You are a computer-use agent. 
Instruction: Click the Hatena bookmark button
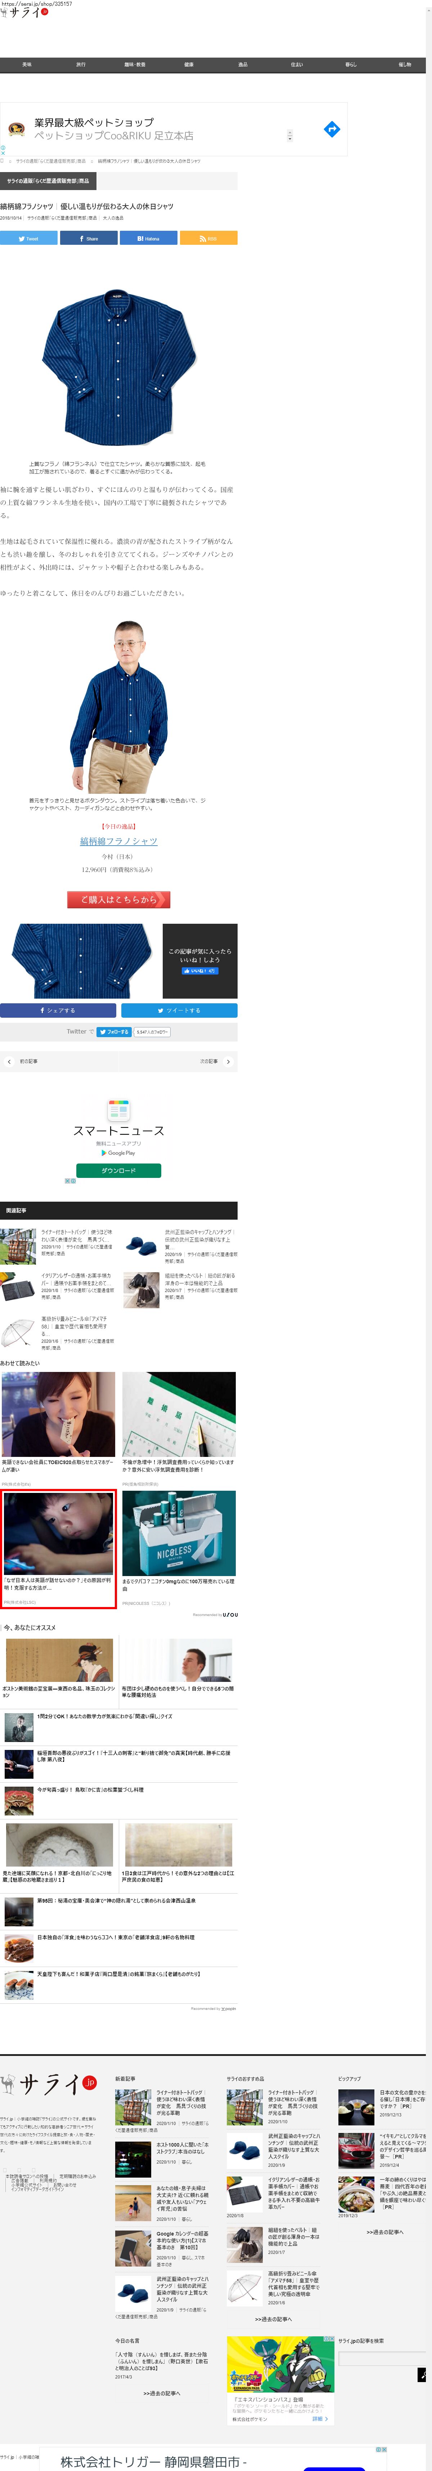(x=148, y=238)
